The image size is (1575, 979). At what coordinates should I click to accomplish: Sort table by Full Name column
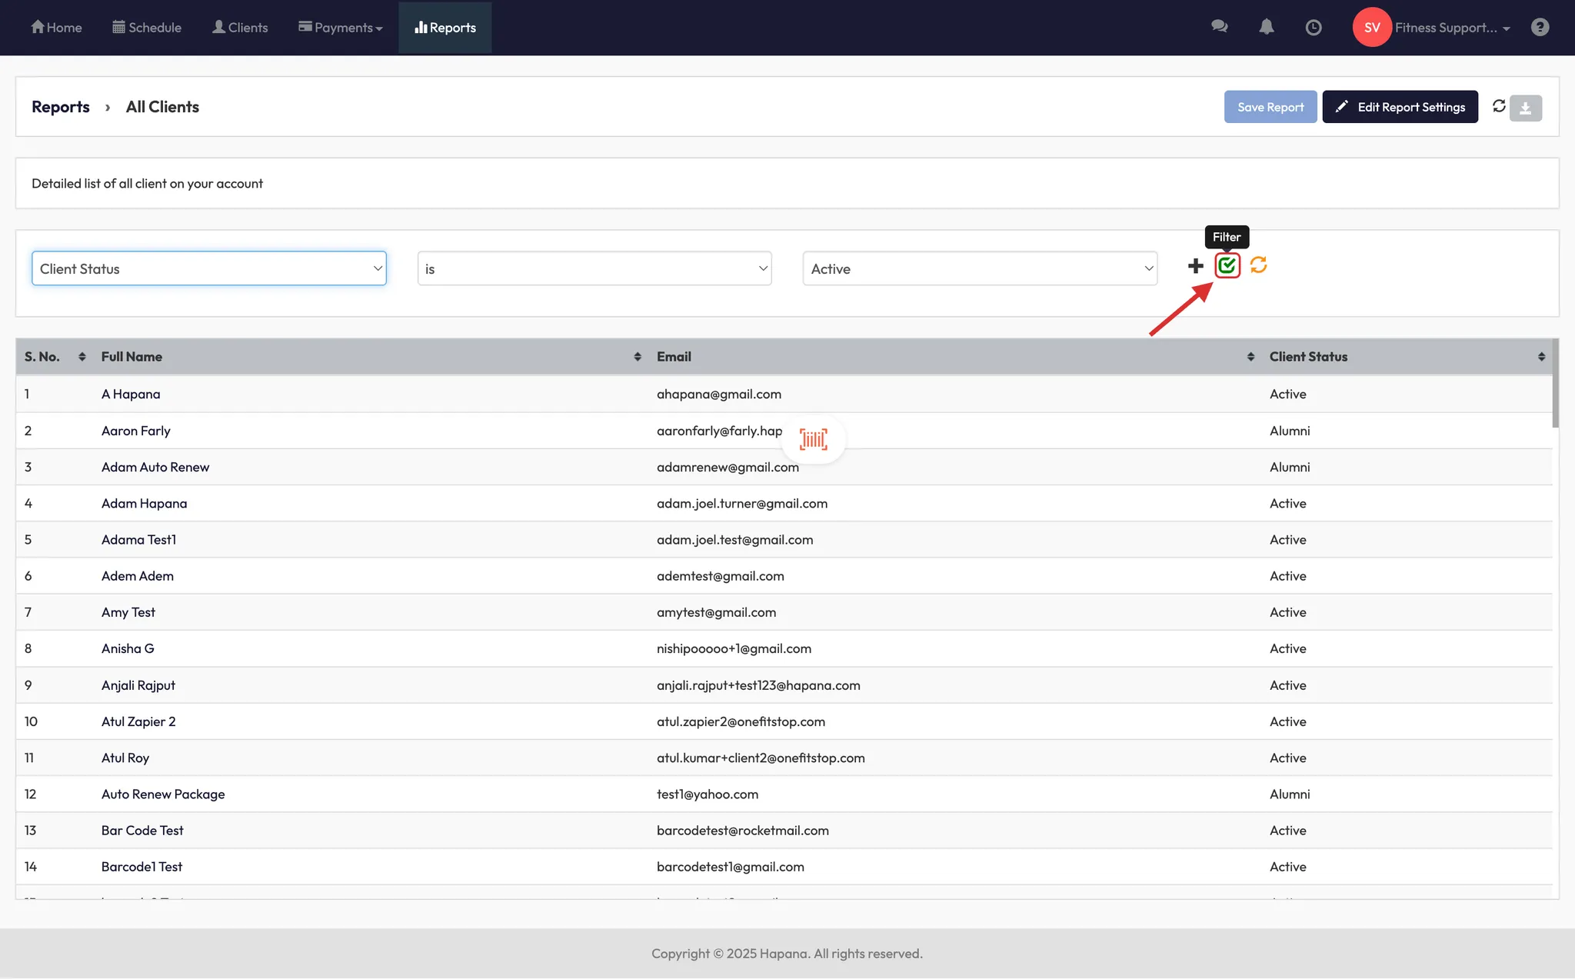(x=637, y=357)
